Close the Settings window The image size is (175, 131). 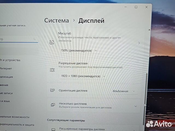(x=147, y=7)
